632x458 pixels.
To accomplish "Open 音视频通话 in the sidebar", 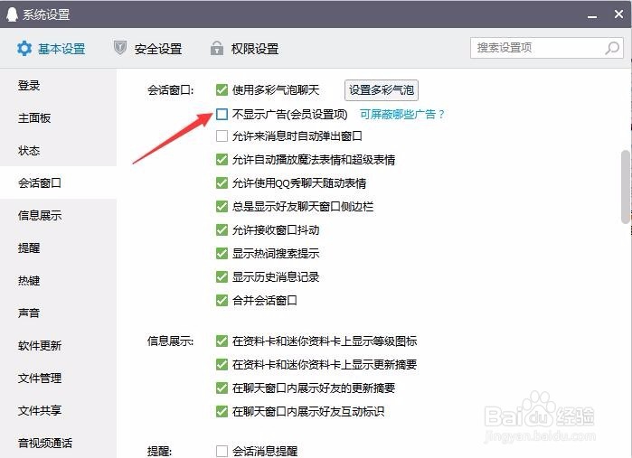I will pos(59,444).
